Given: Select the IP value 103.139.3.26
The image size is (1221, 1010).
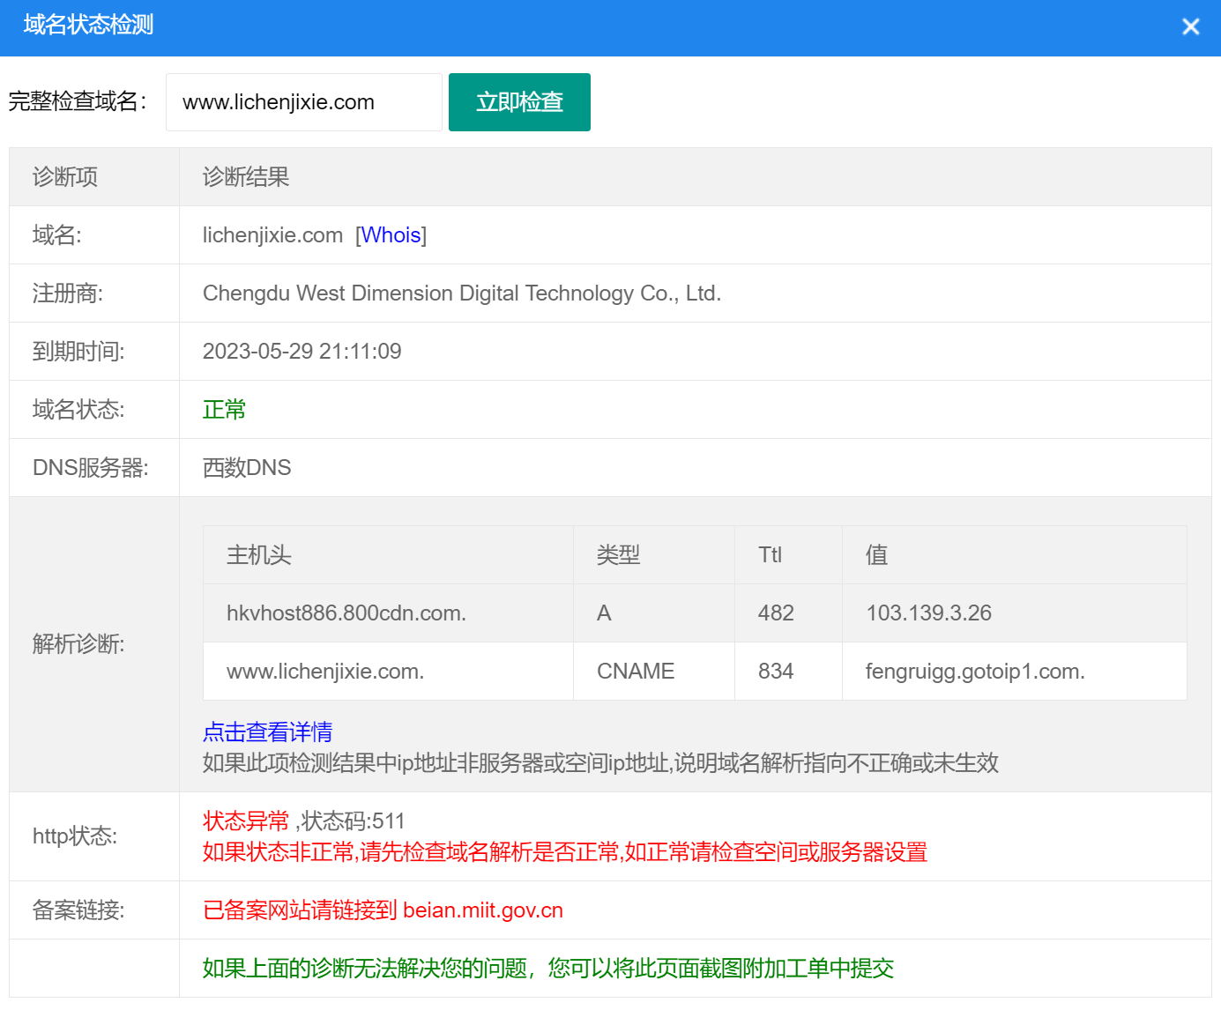Looking at the screenshot, I should (928, 613).
